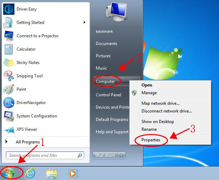
Task: Click the All Programs label
Action: (28, 142)
